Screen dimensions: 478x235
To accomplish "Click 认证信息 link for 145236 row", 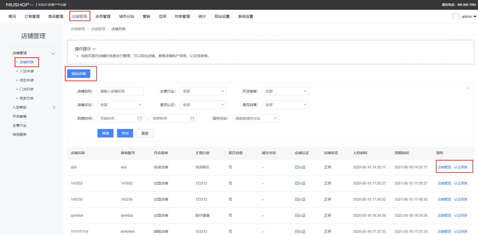I will coord(461,199).
